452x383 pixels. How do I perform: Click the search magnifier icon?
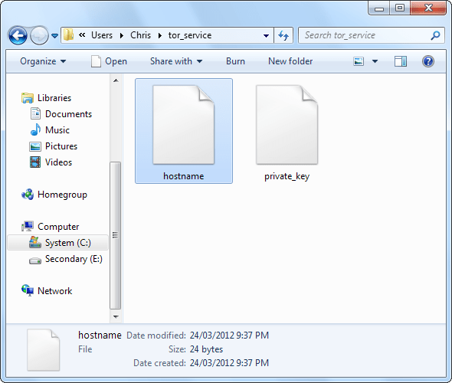tap(435, 35)
